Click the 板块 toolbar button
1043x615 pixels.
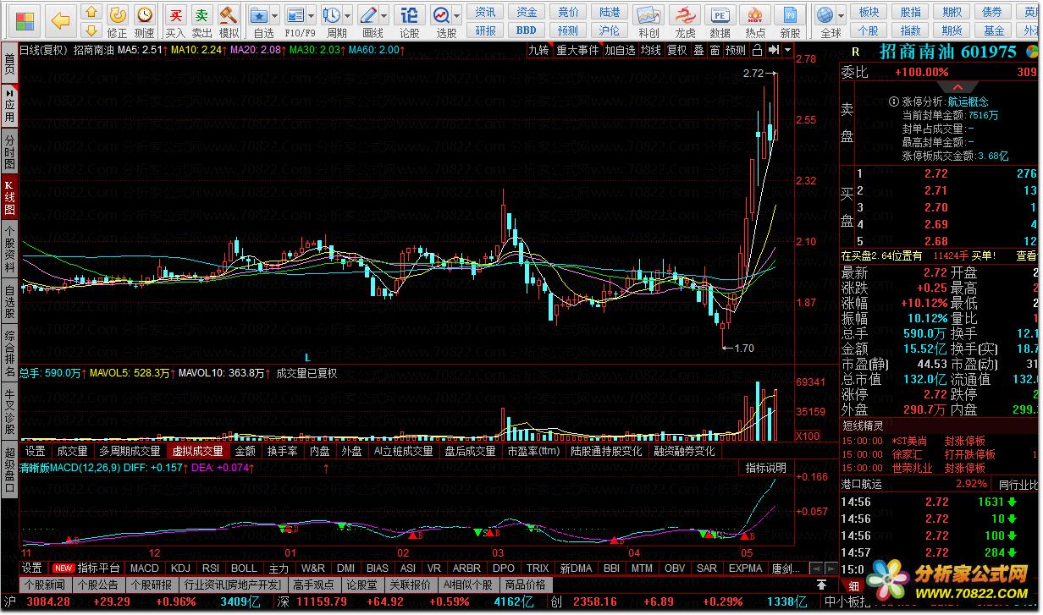tap(869, 12)
